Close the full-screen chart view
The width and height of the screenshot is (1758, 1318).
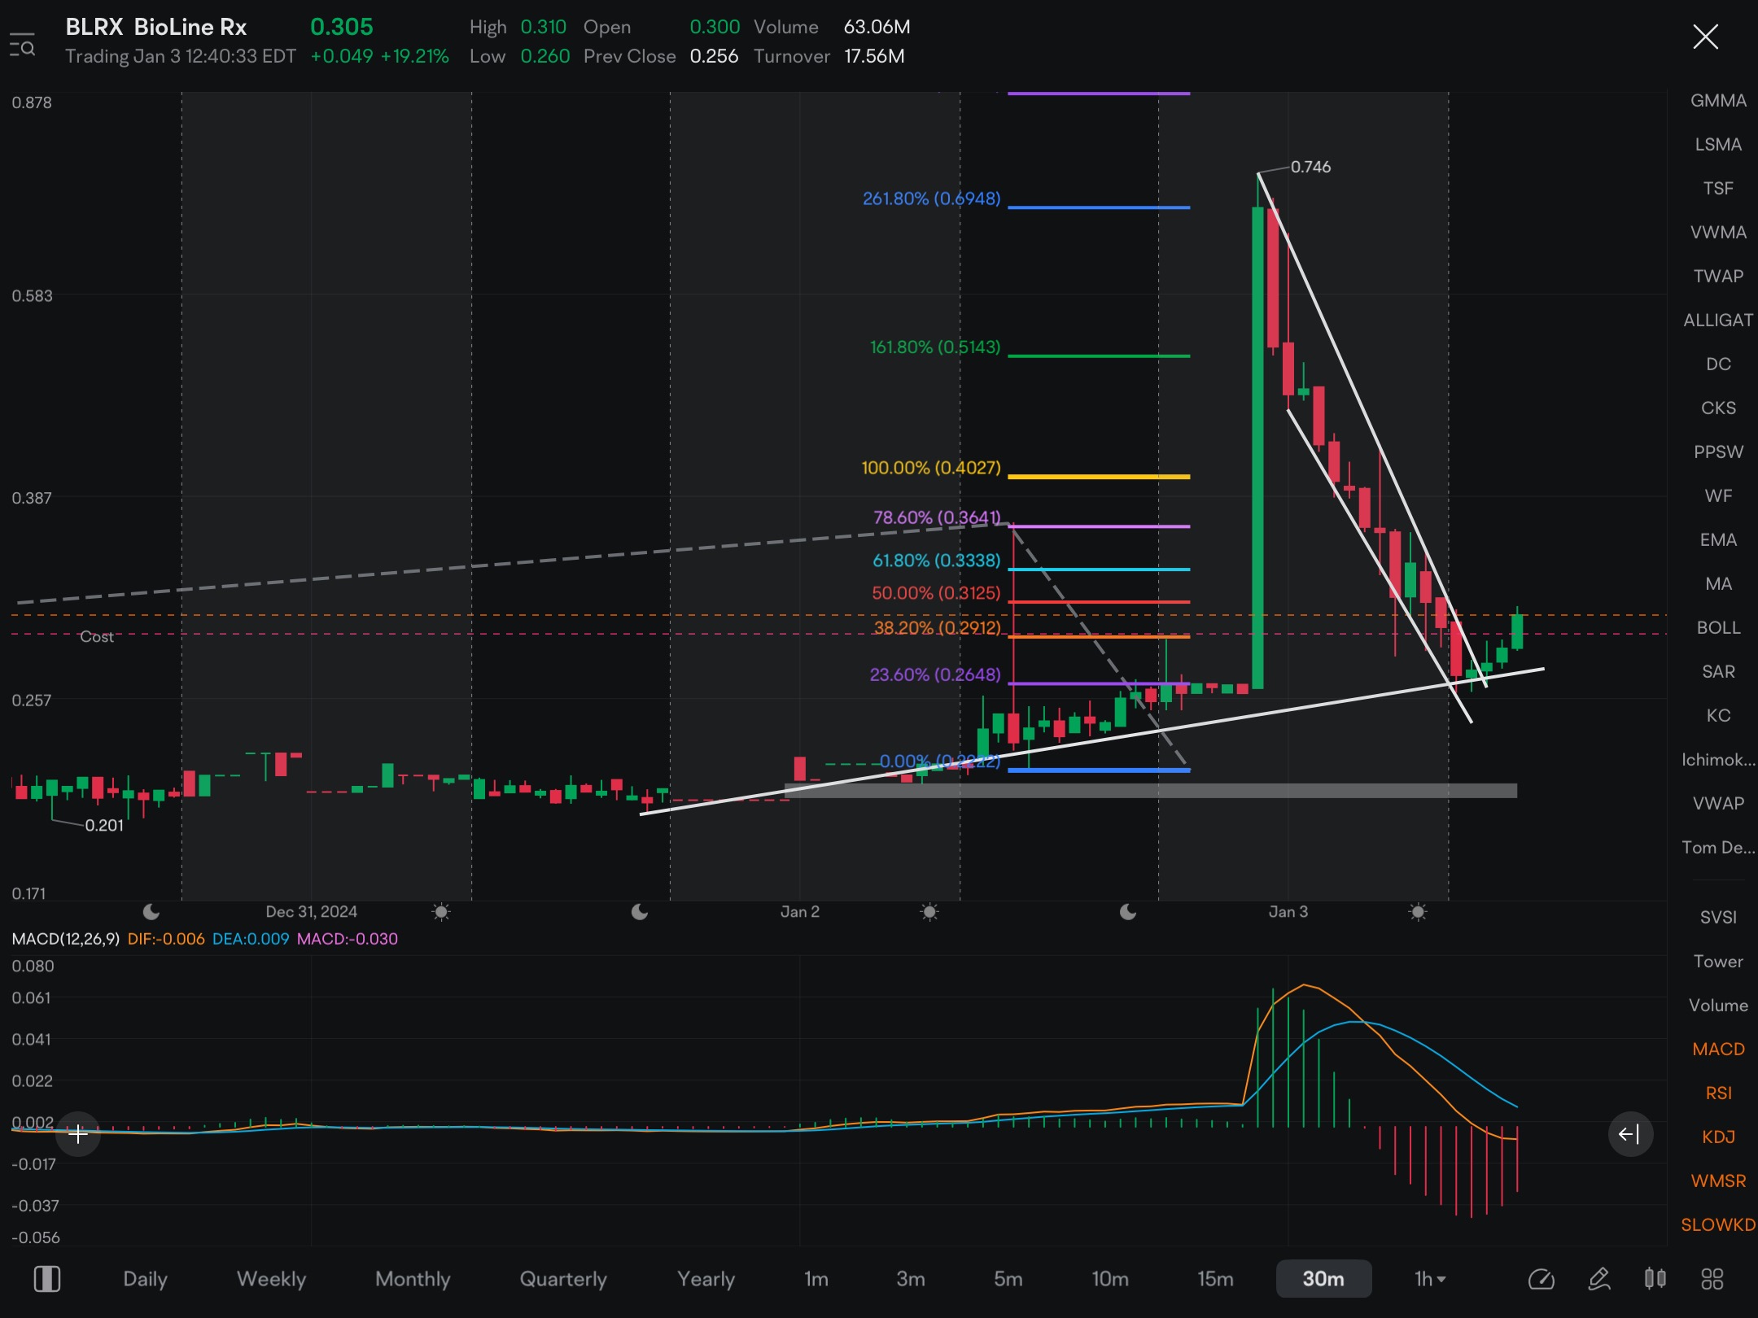(1705, 37)
